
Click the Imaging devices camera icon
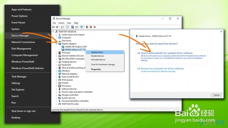(60, 62)
